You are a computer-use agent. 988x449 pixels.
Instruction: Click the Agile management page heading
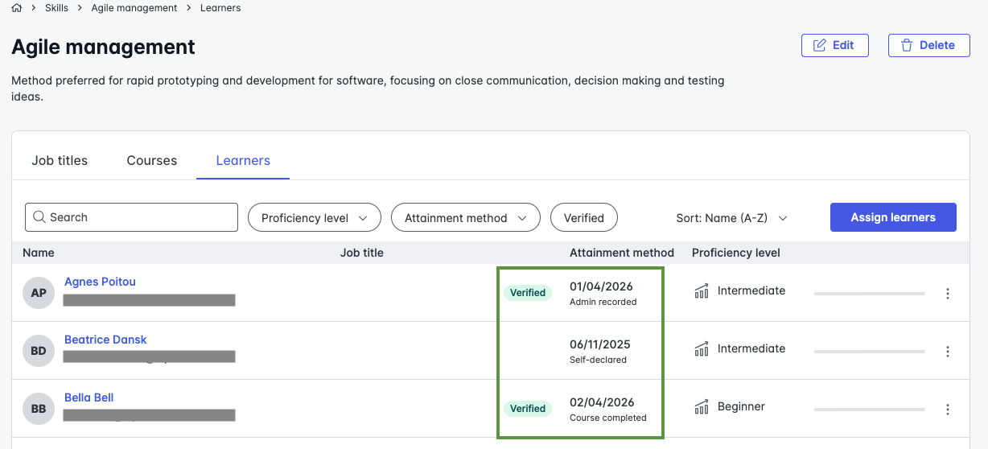coord(103,47)
